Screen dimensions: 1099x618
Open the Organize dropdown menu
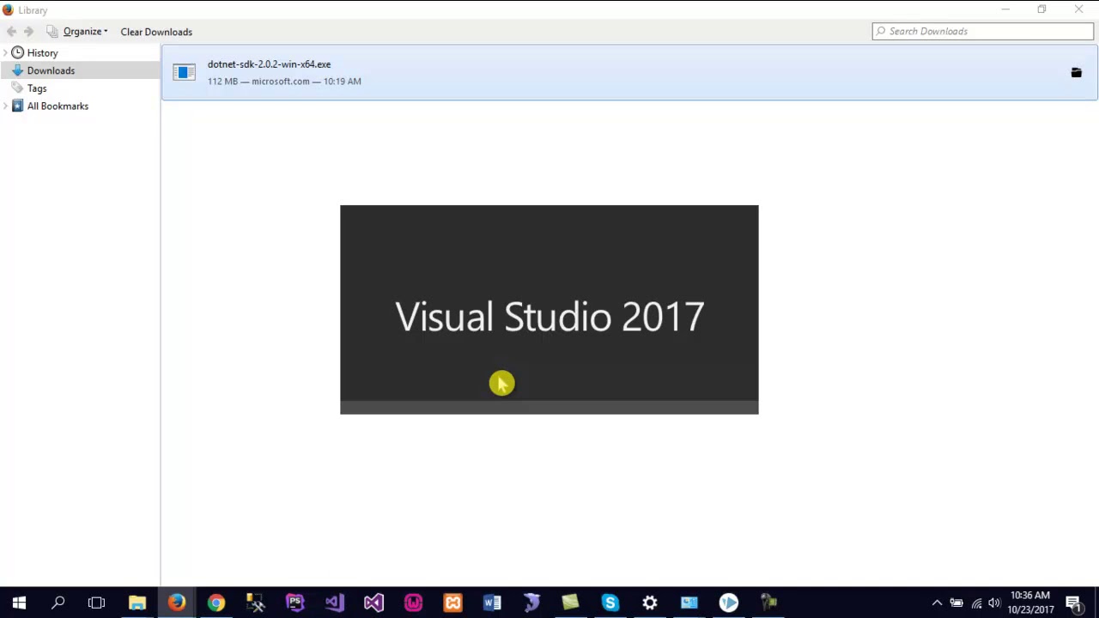pyautogui.click(x=78, y=32)
